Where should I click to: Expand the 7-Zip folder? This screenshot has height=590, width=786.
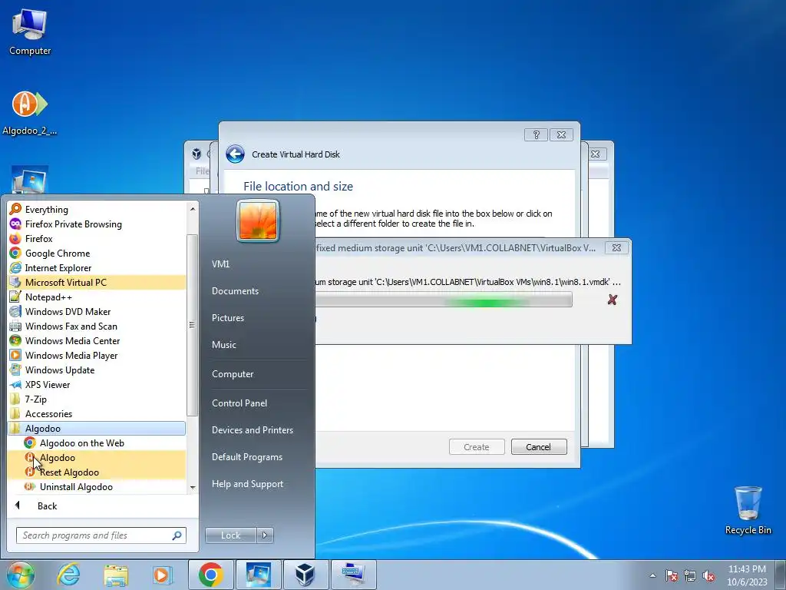coord(97,399)
